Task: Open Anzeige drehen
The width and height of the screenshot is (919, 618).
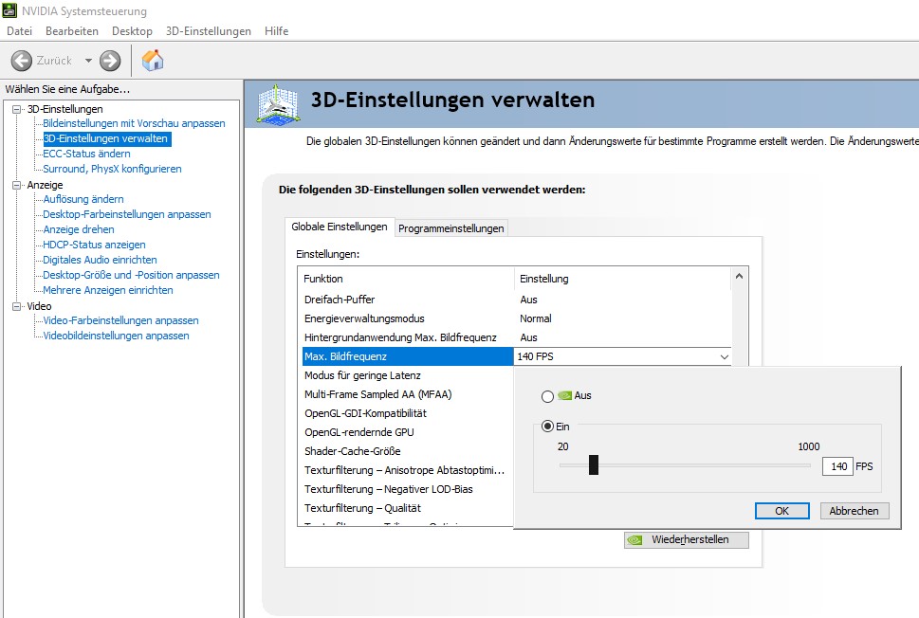Action: [x=79, y=229]
